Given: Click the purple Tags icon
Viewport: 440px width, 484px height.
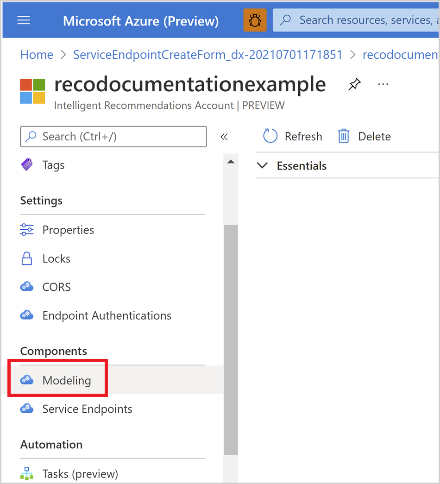Looking at the screenshot, I should pyautogui.click(x=27, y=164).
